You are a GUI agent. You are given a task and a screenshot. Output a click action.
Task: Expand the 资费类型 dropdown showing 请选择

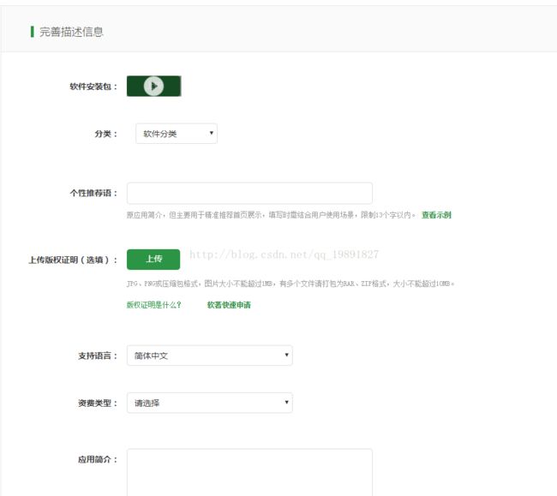210,403
